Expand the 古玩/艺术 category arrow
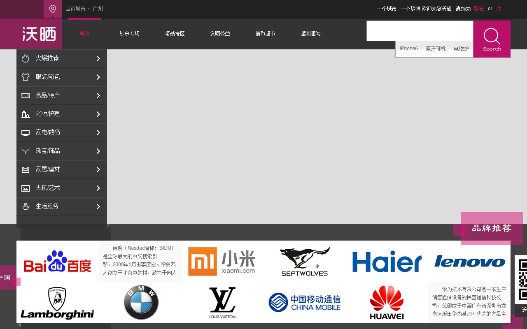527x329 pixels. coord(98,188)
